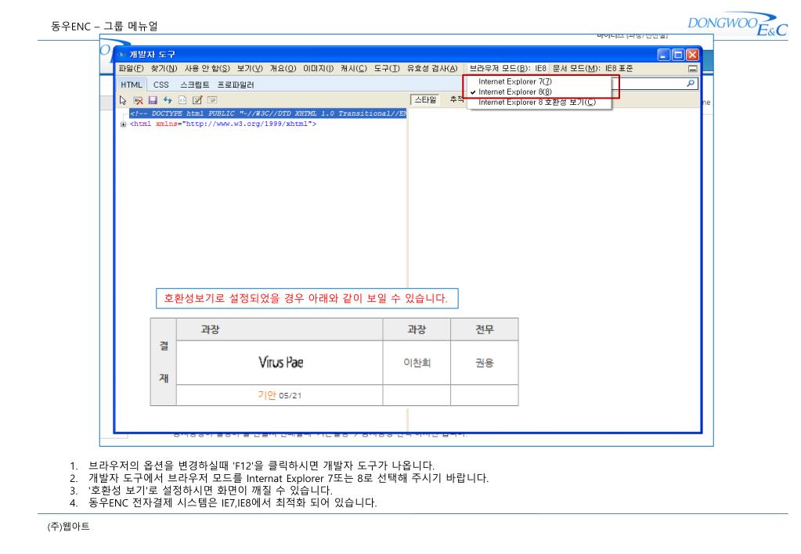
Task: Open the 유효성 검사(A) menu
Action: click(431, 68)
